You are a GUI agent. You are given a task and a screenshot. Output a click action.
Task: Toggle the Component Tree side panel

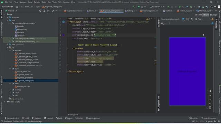pos(158,103)
